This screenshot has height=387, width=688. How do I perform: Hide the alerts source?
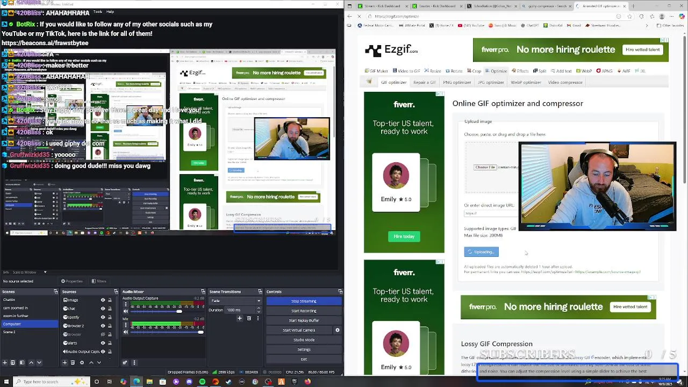click(103, 343)
